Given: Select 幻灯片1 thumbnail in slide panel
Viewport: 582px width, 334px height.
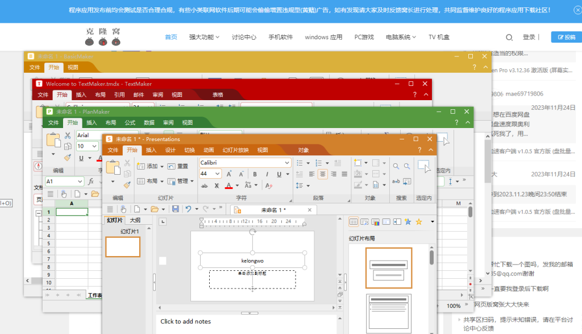Looking at the screenshot, I should 123,247.
